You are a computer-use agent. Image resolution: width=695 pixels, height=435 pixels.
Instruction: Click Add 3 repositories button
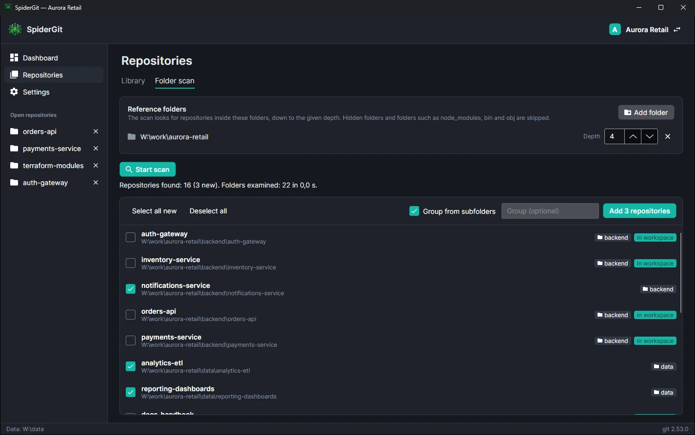639,211
